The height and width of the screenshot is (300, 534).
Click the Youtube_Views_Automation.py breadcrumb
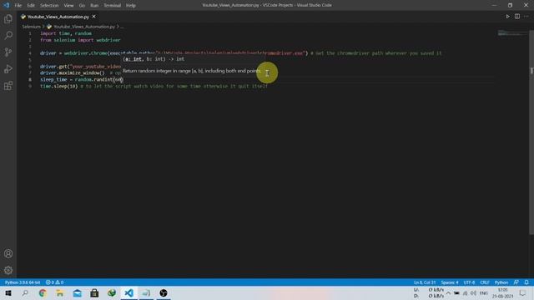84,27
